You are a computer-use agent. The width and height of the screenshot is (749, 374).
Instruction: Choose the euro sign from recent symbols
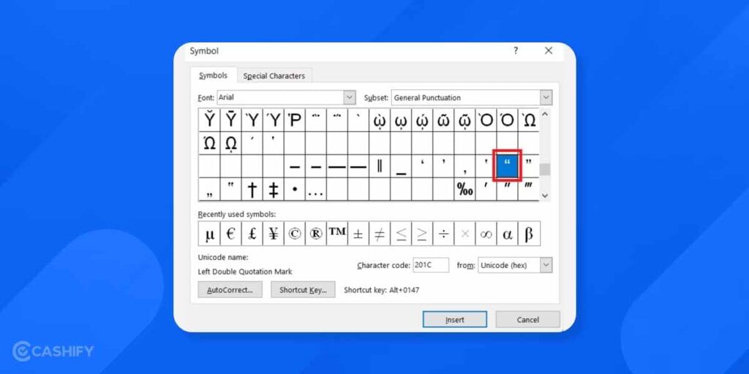tap(230, 234)
